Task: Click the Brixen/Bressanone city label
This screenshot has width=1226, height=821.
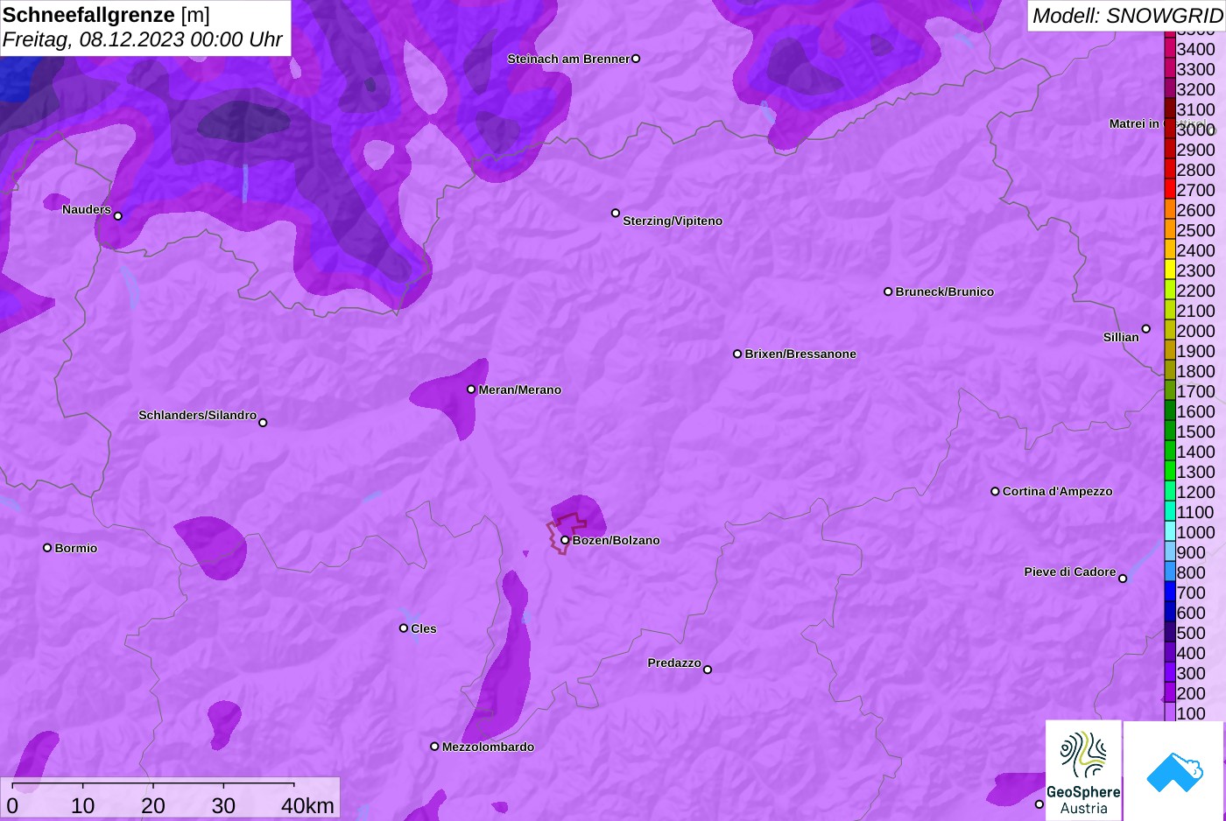Action: tap(800, 354)
